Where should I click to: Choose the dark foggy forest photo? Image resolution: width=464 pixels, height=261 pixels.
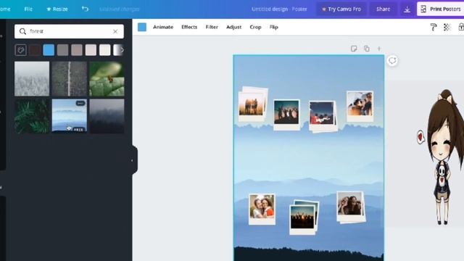click(107, 116)
